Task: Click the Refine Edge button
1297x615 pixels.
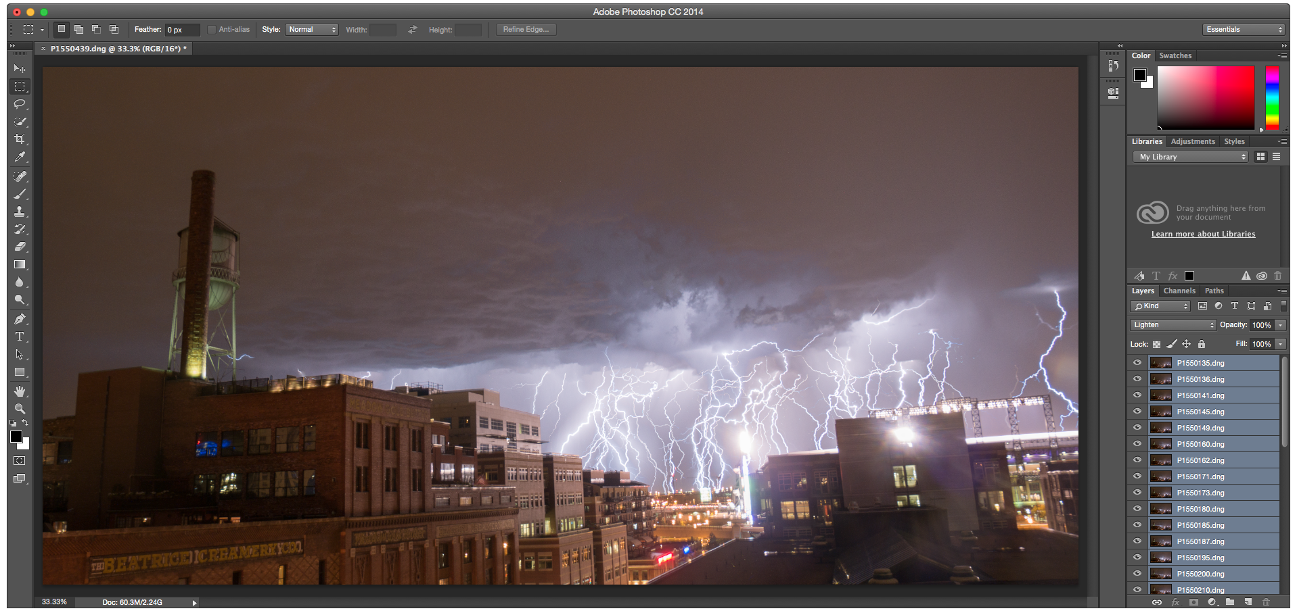Action: click(526, 30)
